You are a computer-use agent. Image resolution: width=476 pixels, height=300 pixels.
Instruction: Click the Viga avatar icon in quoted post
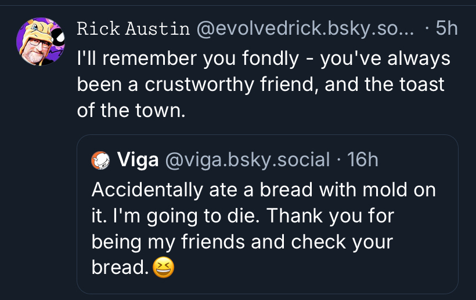click(101, 160)
